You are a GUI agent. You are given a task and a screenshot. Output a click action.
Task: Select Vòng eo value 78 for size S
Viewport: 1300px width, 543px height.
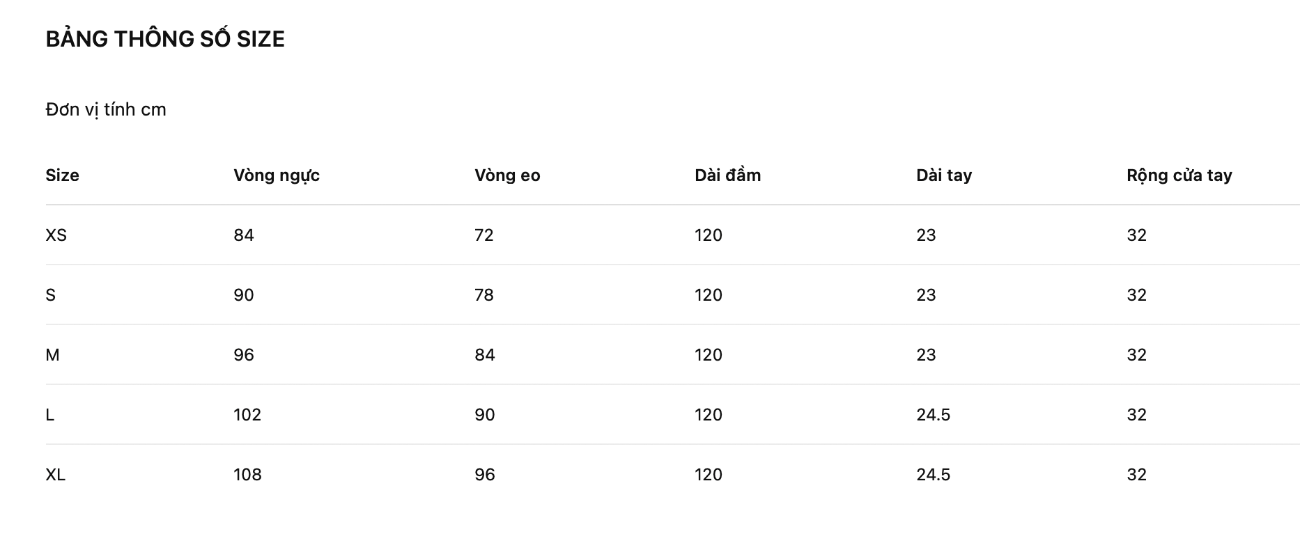(484, 295)
